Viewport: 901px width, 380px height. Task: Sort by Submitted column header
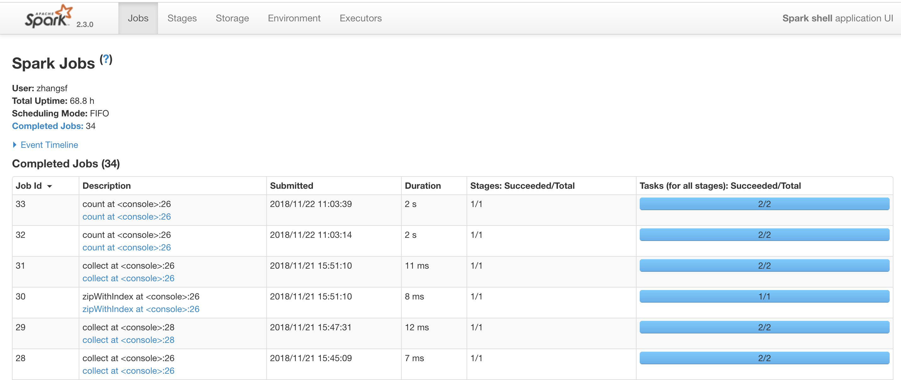pos(291,186)
